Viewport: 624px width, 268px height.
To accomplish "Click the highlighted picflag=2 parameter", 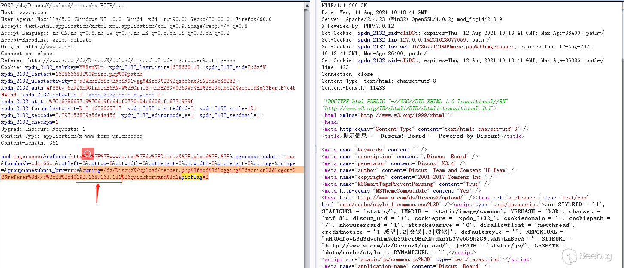I will tap(195, 177).
